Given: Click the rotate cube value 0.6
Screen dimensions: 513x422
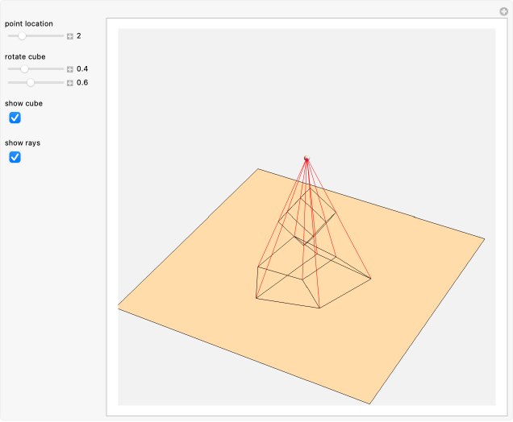Looking at the screenshot, I should (x=82, y=83).
